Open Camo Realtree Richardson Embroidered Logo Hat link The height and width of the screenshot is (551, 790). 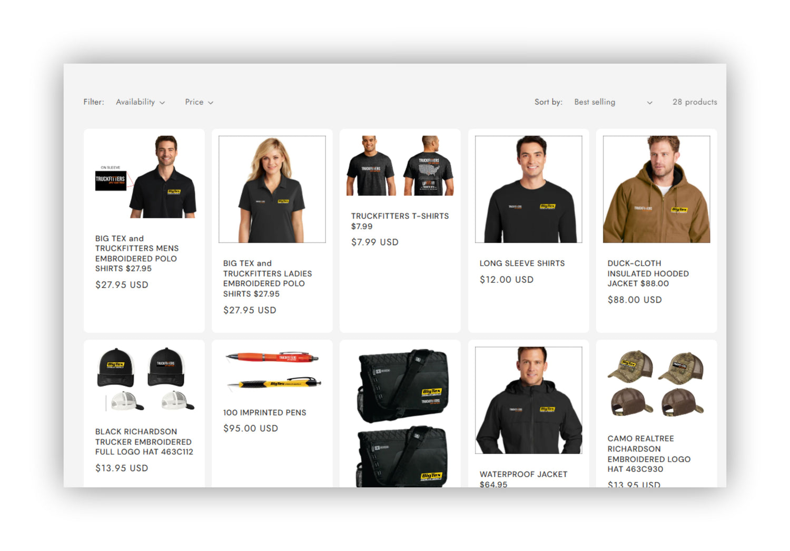[649, 454]
